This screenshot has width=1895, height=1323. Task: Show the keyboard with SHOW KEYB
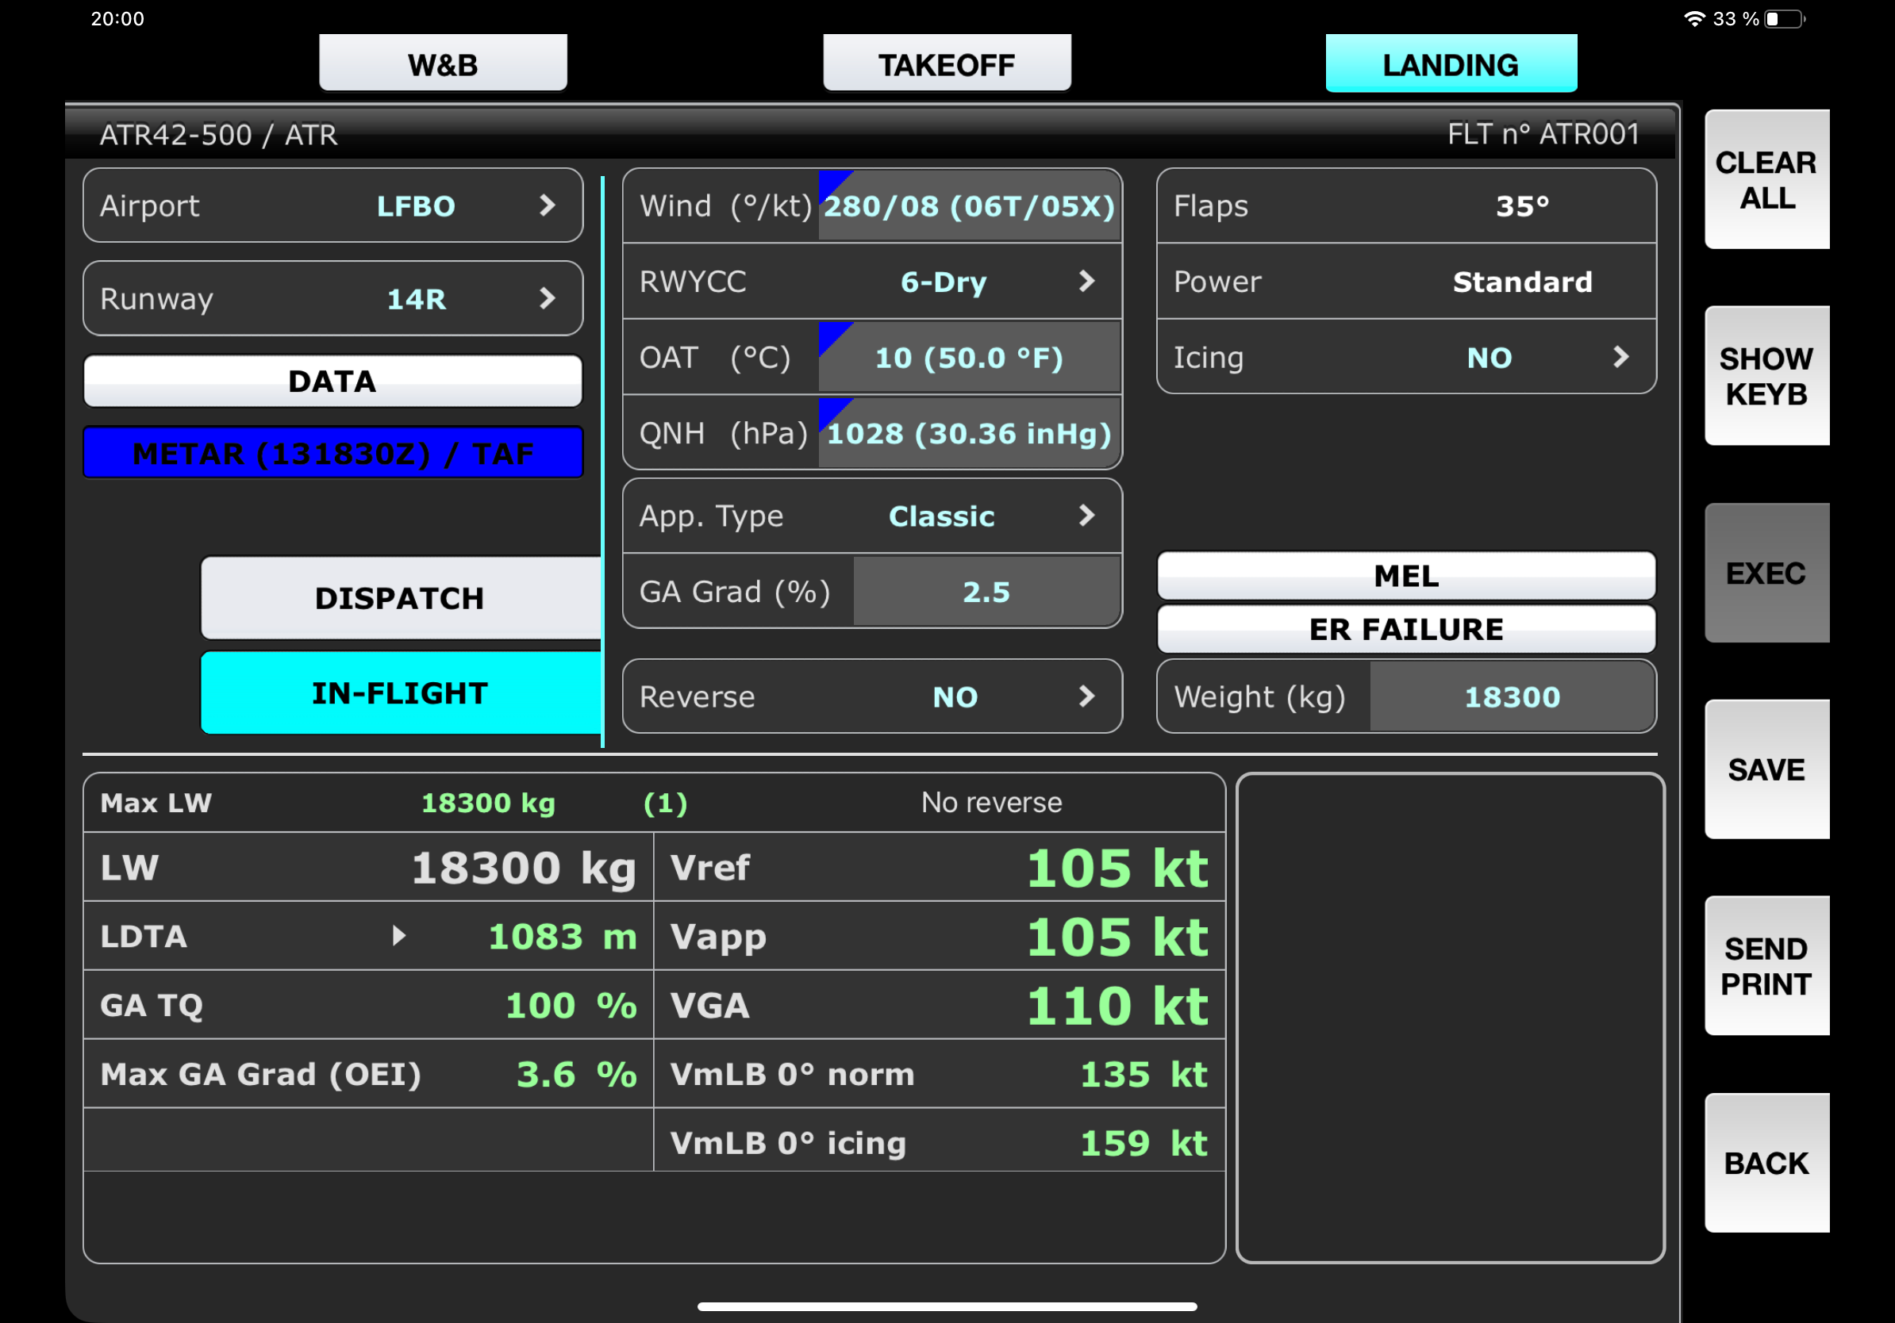(1766, 376)
